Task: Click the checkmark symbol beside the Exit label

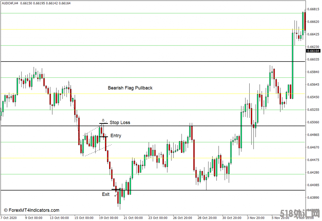Action: pos(116,195)
